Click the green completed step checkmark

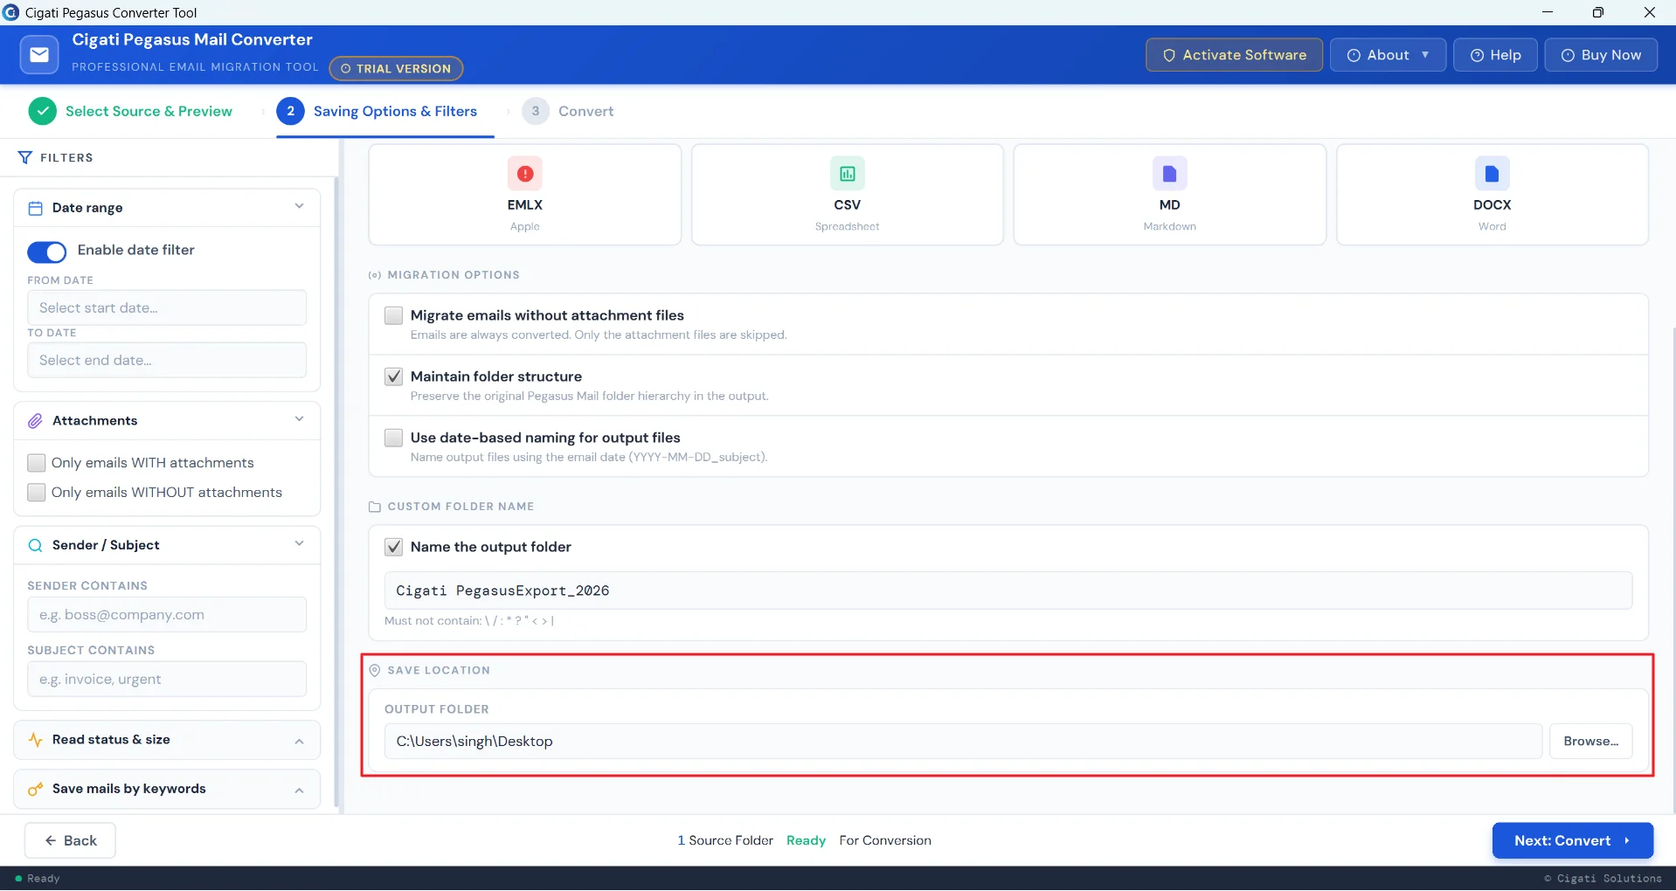(43, 111)
